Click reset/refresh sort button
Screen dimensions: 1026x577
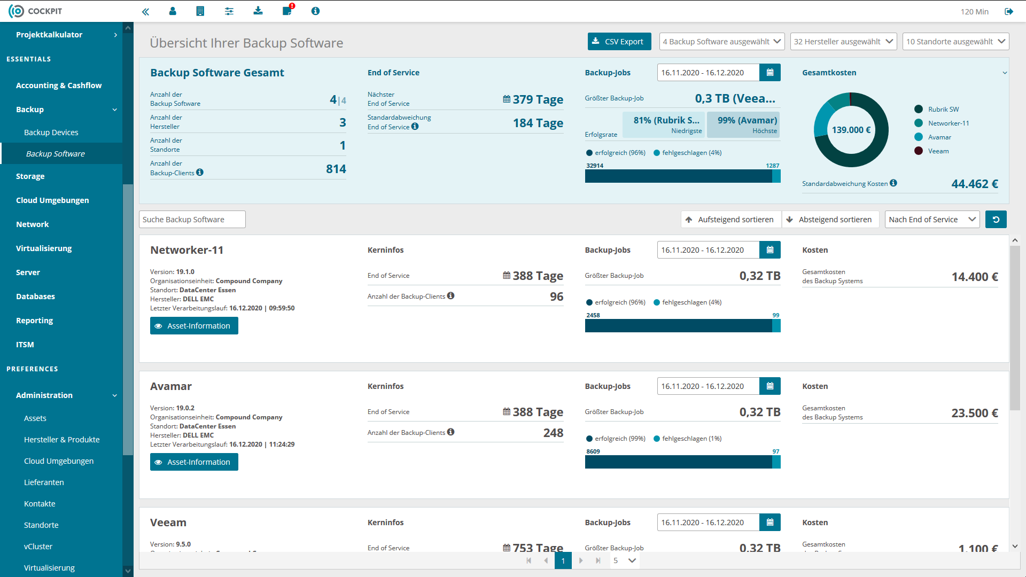[996, 220]
